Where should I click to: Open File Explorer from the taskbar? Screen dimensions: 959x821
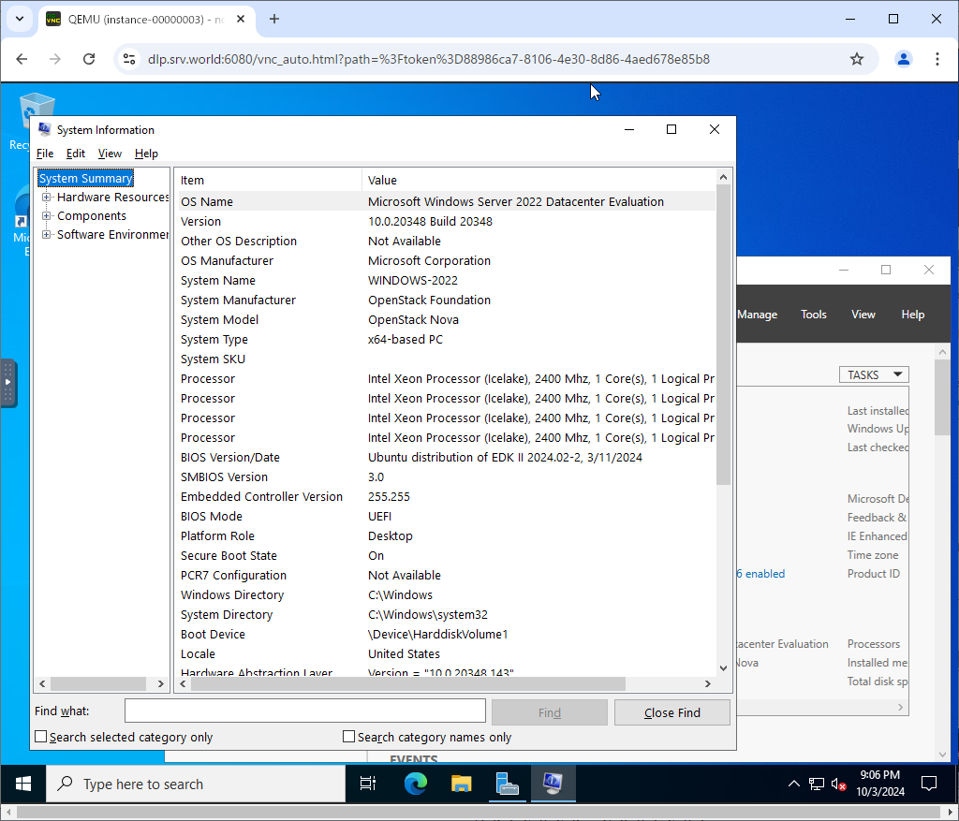tap(461, 784)
